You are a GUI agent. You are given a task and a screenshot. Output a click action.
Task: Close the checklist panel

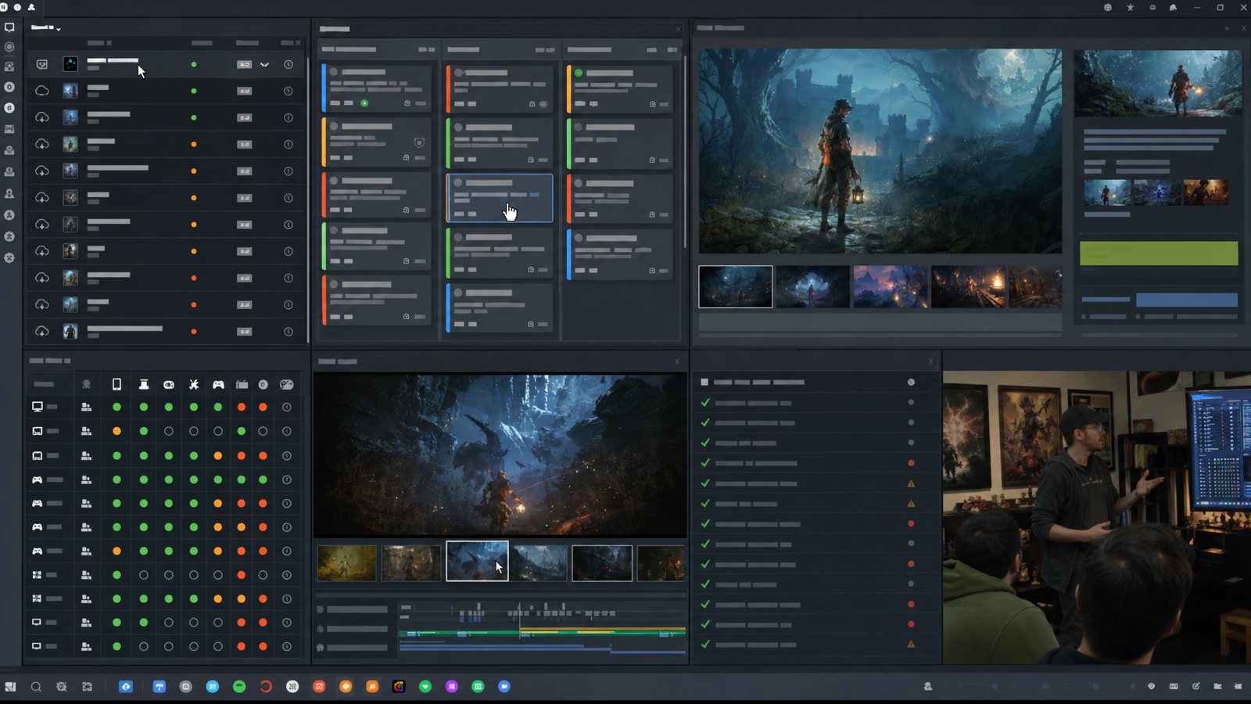pyautogui.click(x=930, y=361)
